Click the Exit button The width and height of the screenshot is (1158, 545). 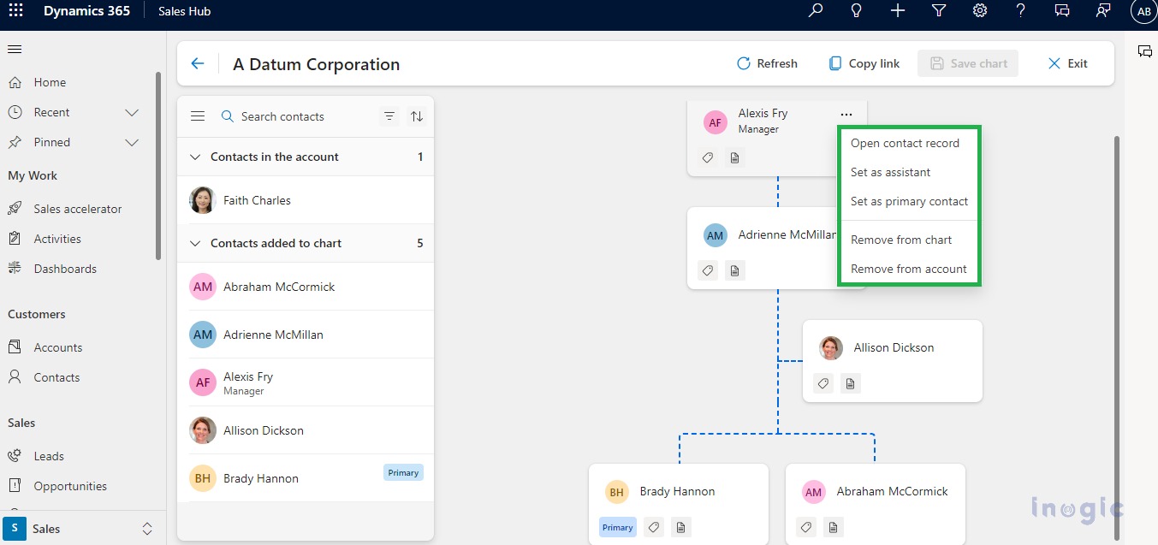coord(1067,63)
